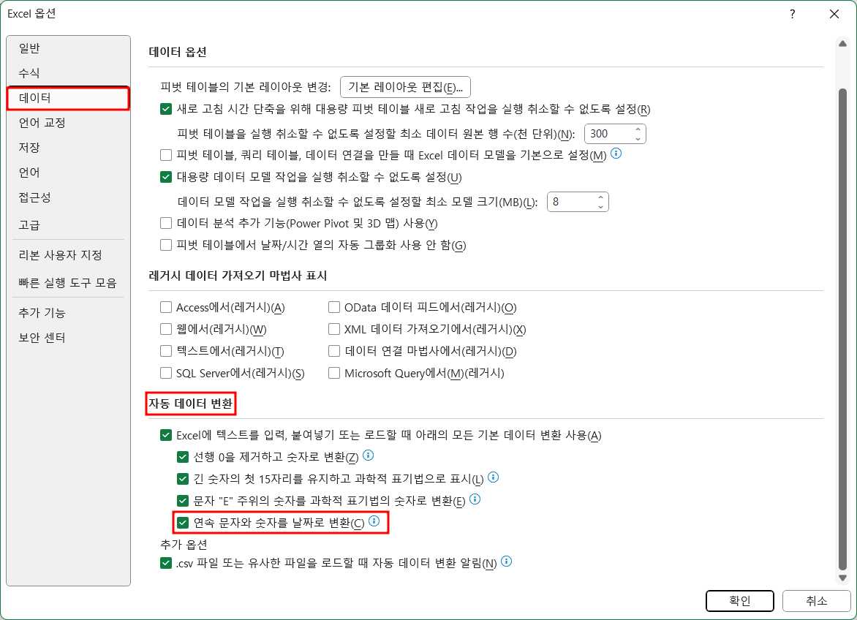Show info tip for 긴 숫자 15자리 option
857x620 pixels.
pos(493,477)
